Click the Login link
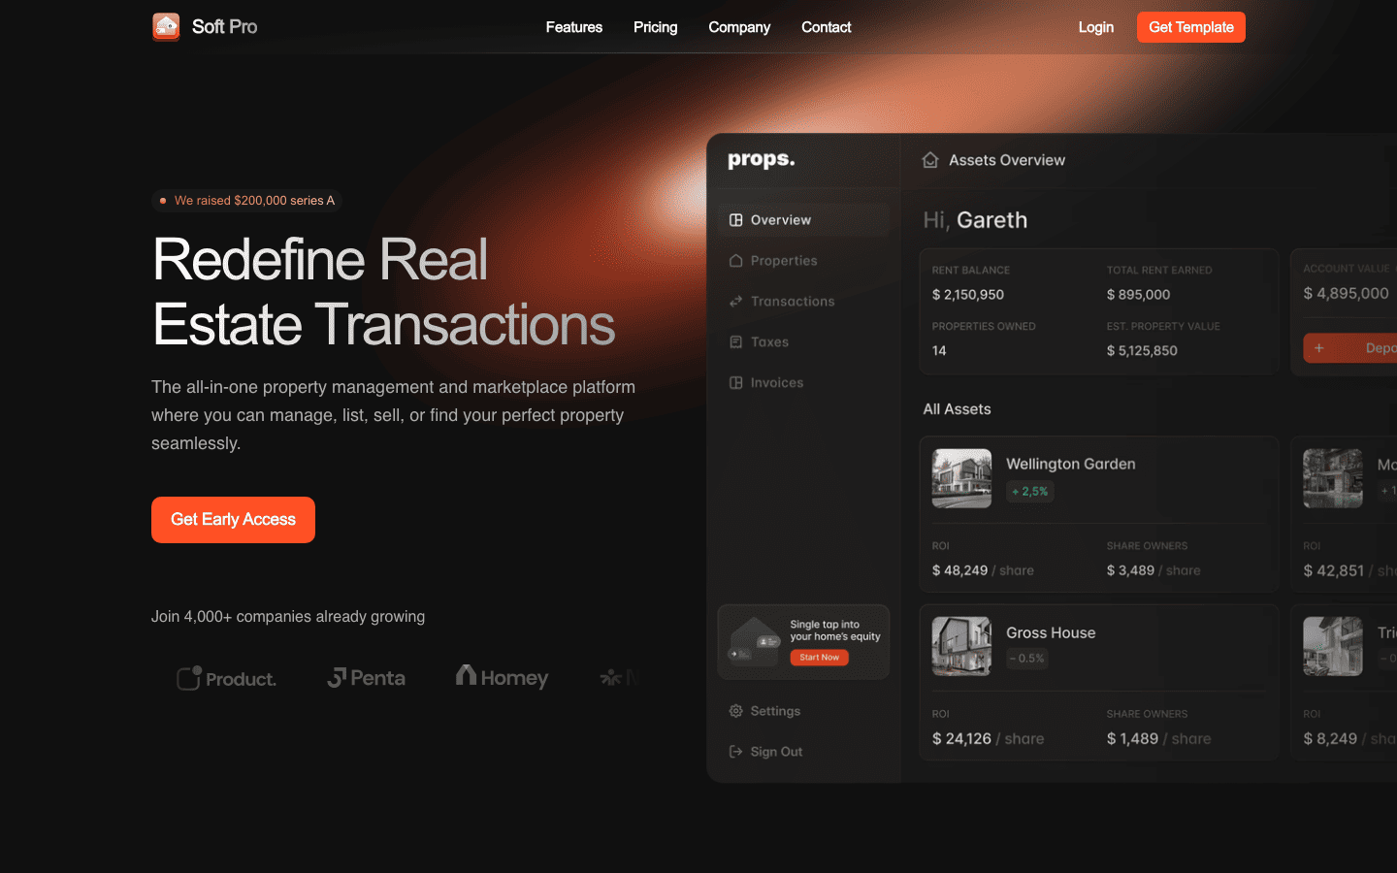Image resolution: width=1397 pixels, height=873 pixels. [1095, 27]
